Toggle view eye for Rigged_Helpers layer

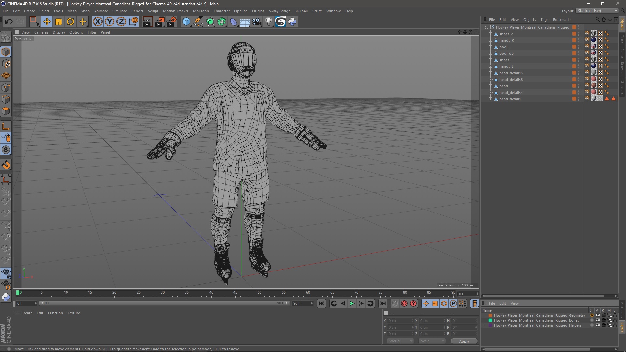(598, 325)
